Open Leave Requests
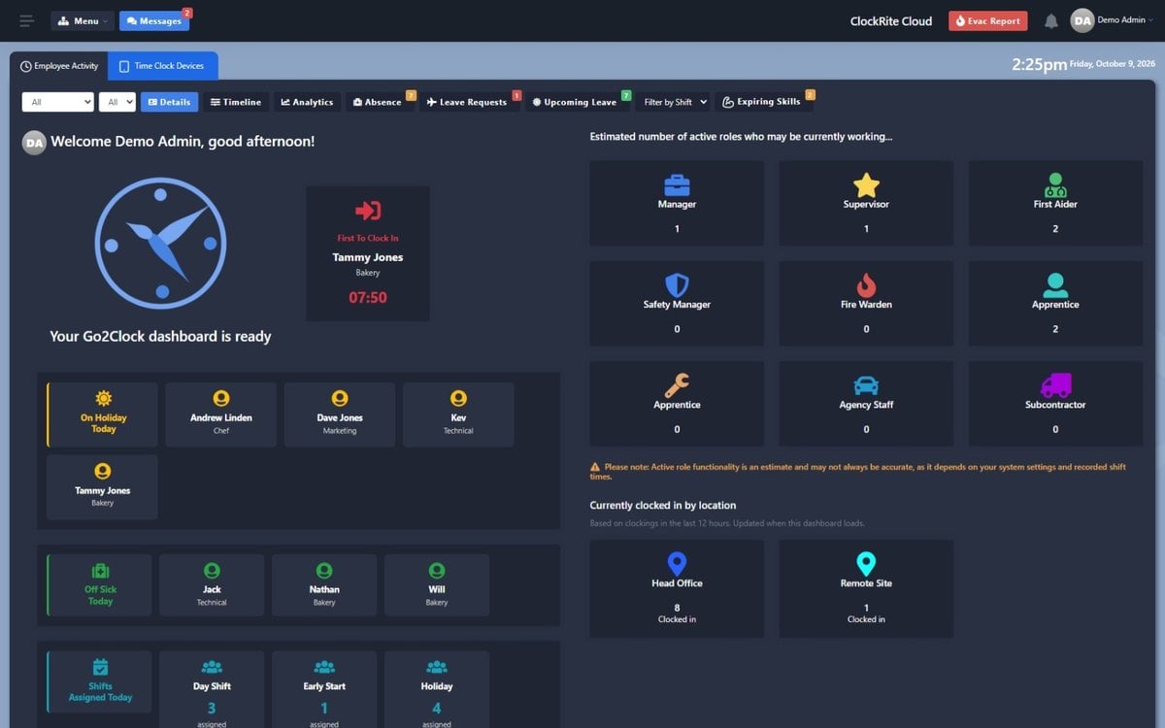This screenshot has width=1165, height=728. pyautogui.click(x=467, y=102)
